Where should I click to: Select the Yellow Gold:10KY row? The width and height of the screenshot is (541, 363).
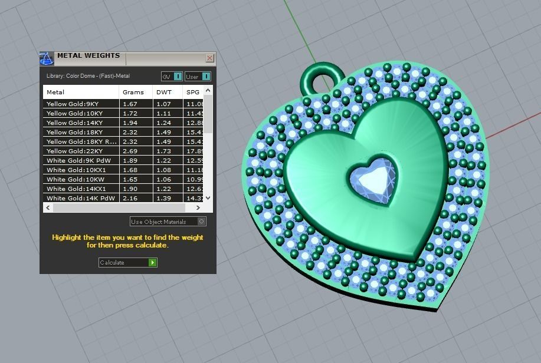point(123,113)
